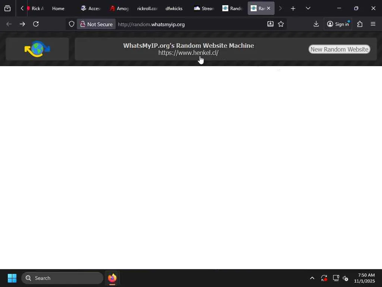Show hidden system tray icons

pyautogui.click(x=312, y=278)
